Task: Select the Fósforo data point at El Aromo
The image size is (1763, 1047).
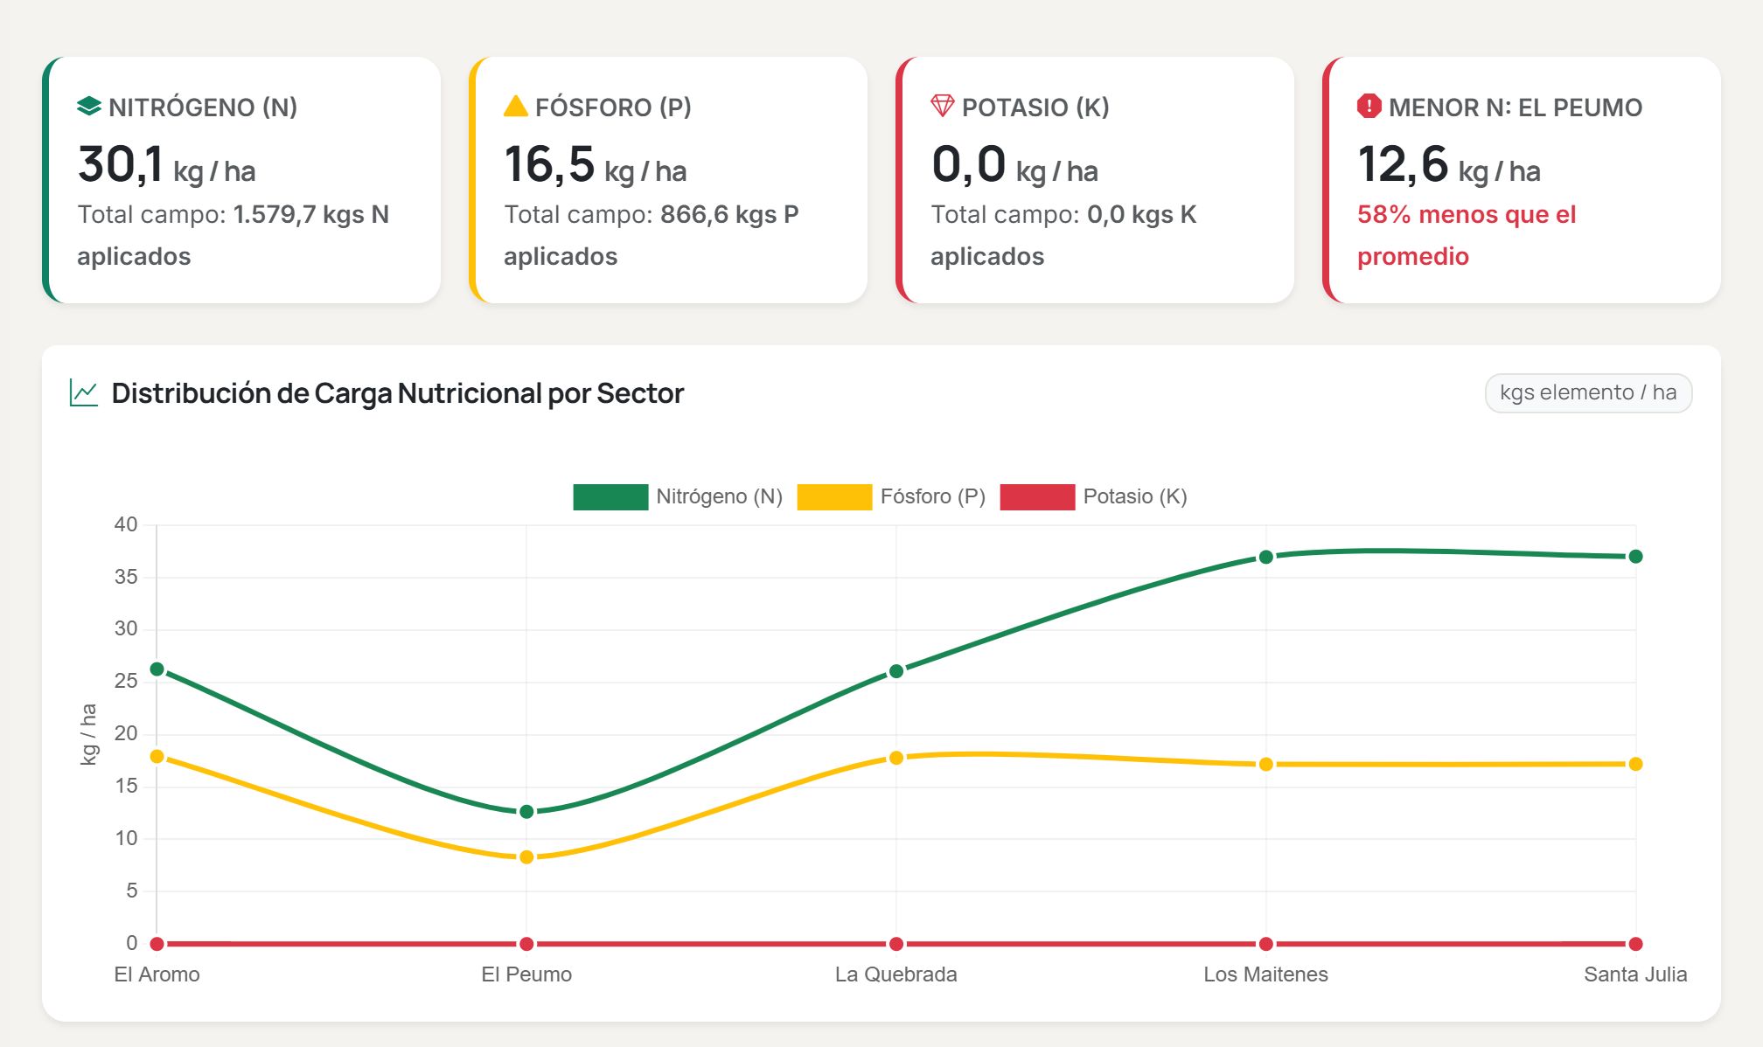Action: pos(157,756)
